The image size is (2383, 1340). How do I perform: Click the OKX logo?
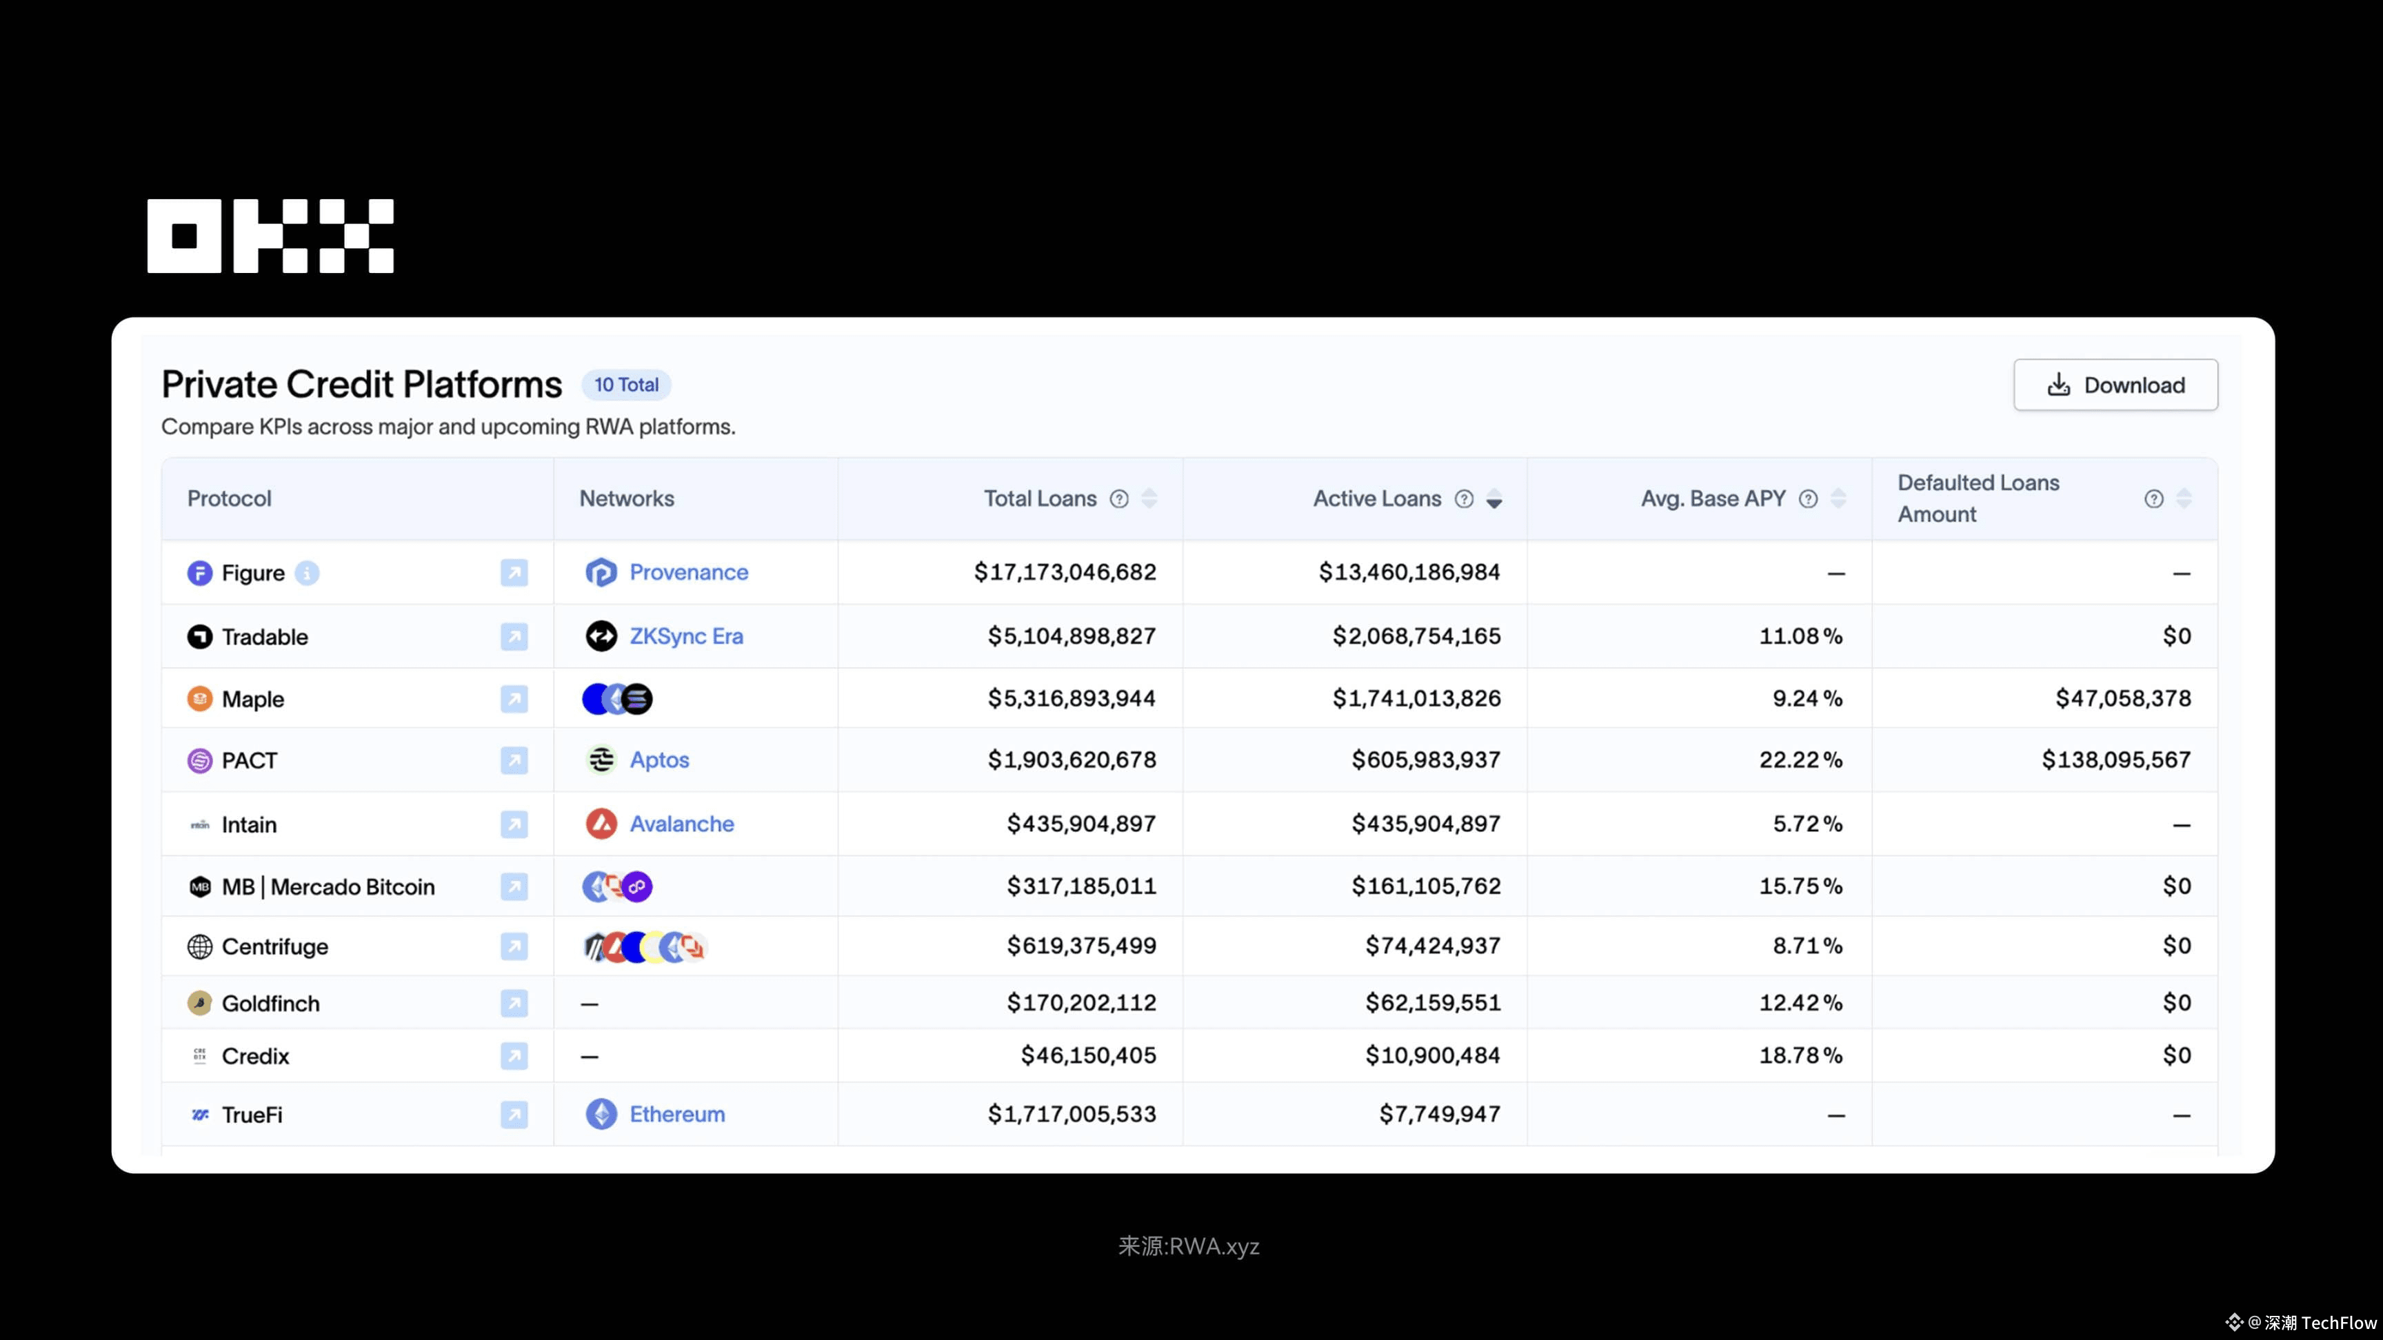270,236
